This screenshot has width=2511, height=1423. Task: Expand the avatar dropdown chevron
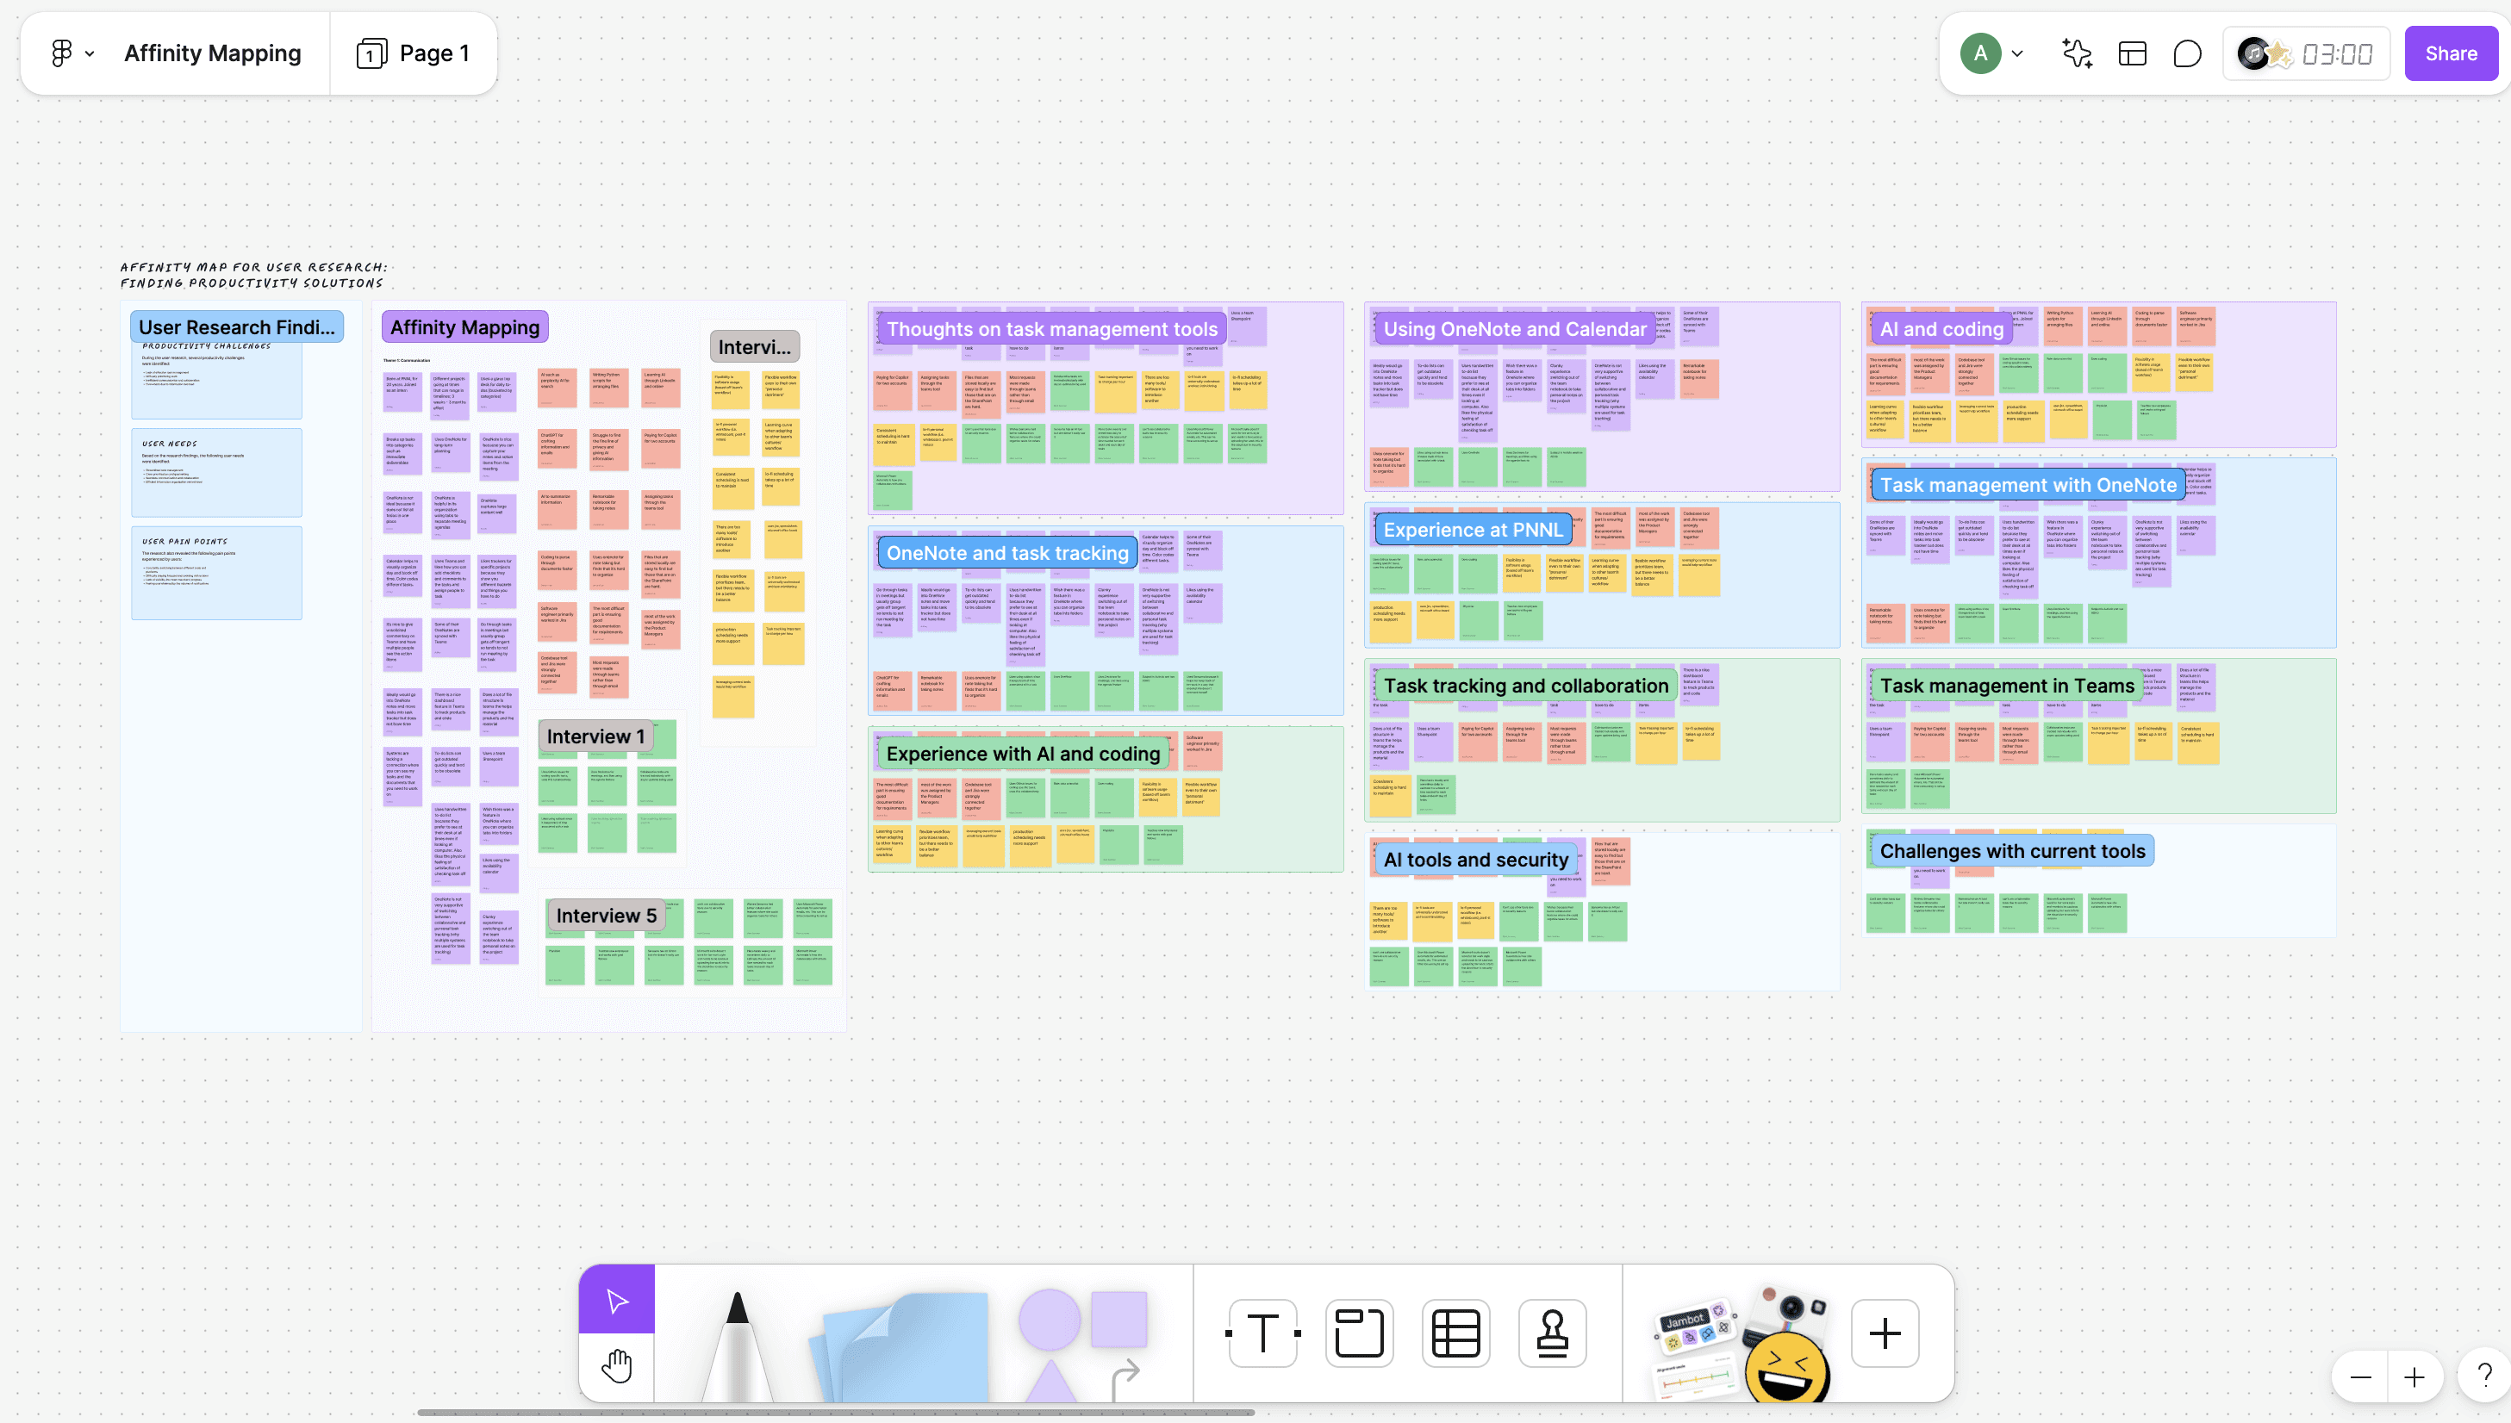coord(2017,53)
